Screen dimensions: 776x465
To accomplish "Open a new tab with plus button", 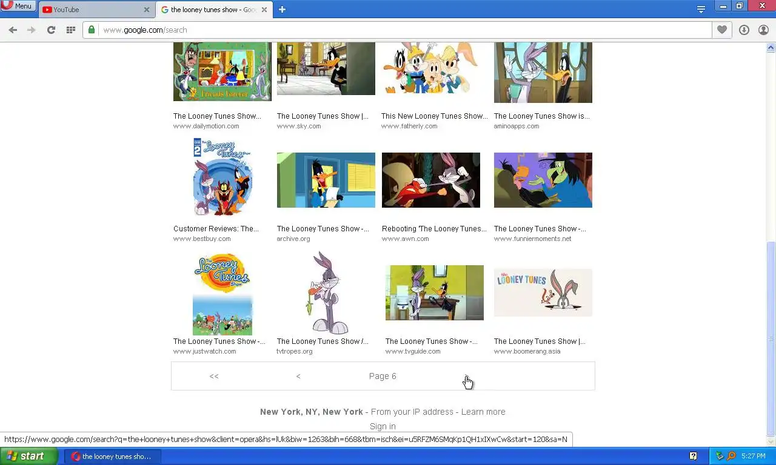I will coord(282,9).
